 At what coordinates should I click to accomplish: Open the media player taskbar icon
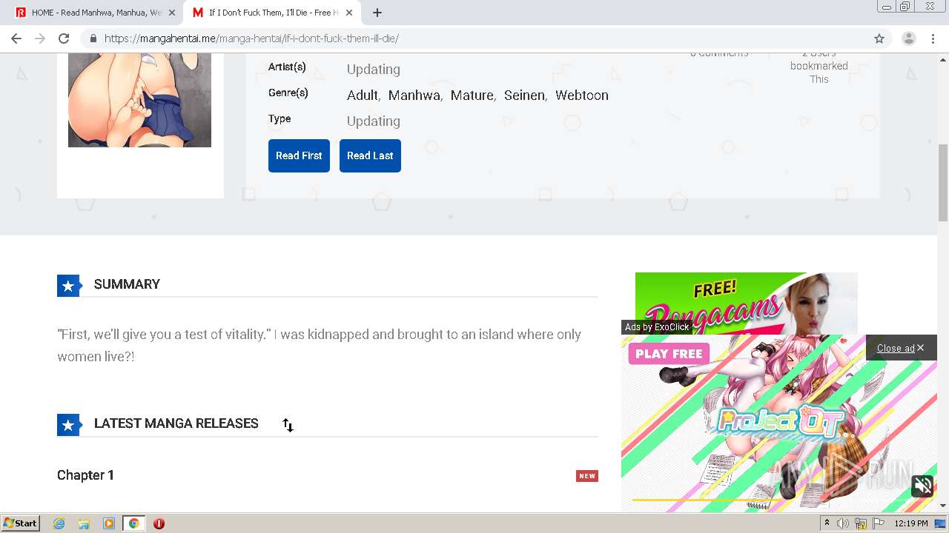[x=109, y=523]
